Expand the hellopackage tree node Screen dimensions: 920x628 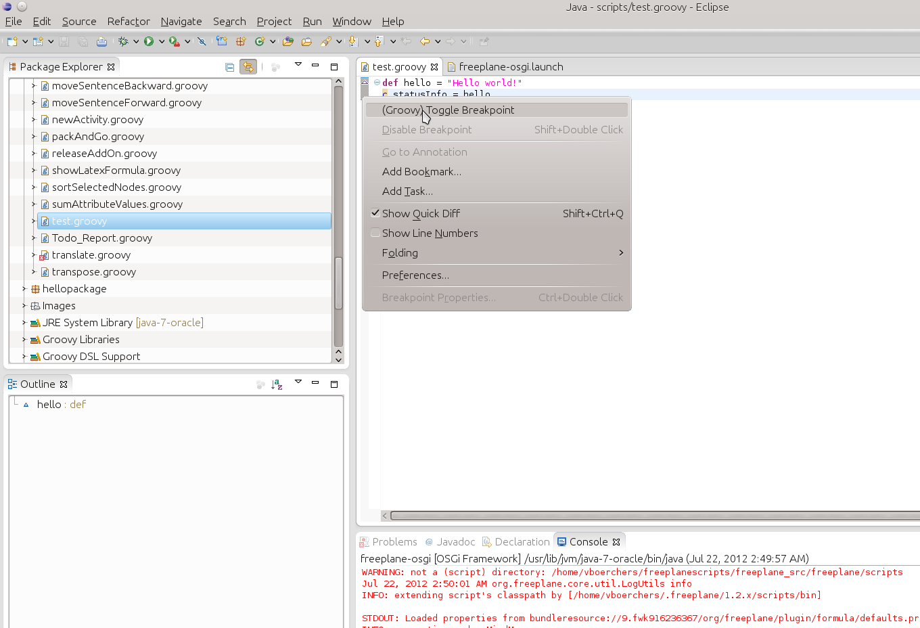pyautogui.click(x=24, y=289)
